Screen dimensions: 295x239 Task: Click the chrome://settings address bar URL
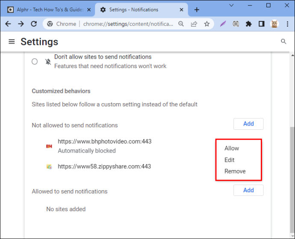[x=128, y=24]
